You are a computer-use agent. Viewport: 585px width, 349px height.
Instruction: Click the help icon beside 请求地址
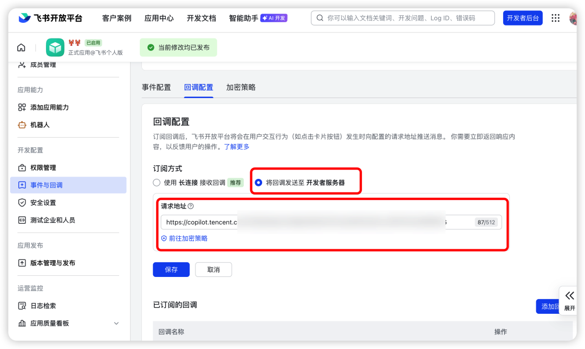pyautogui.click(x=191, y=206)
